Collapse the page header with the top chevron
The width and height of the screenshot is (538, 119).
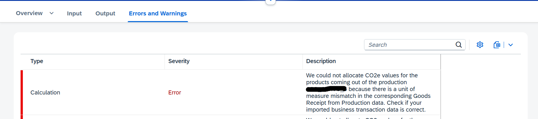click(270, 1)
